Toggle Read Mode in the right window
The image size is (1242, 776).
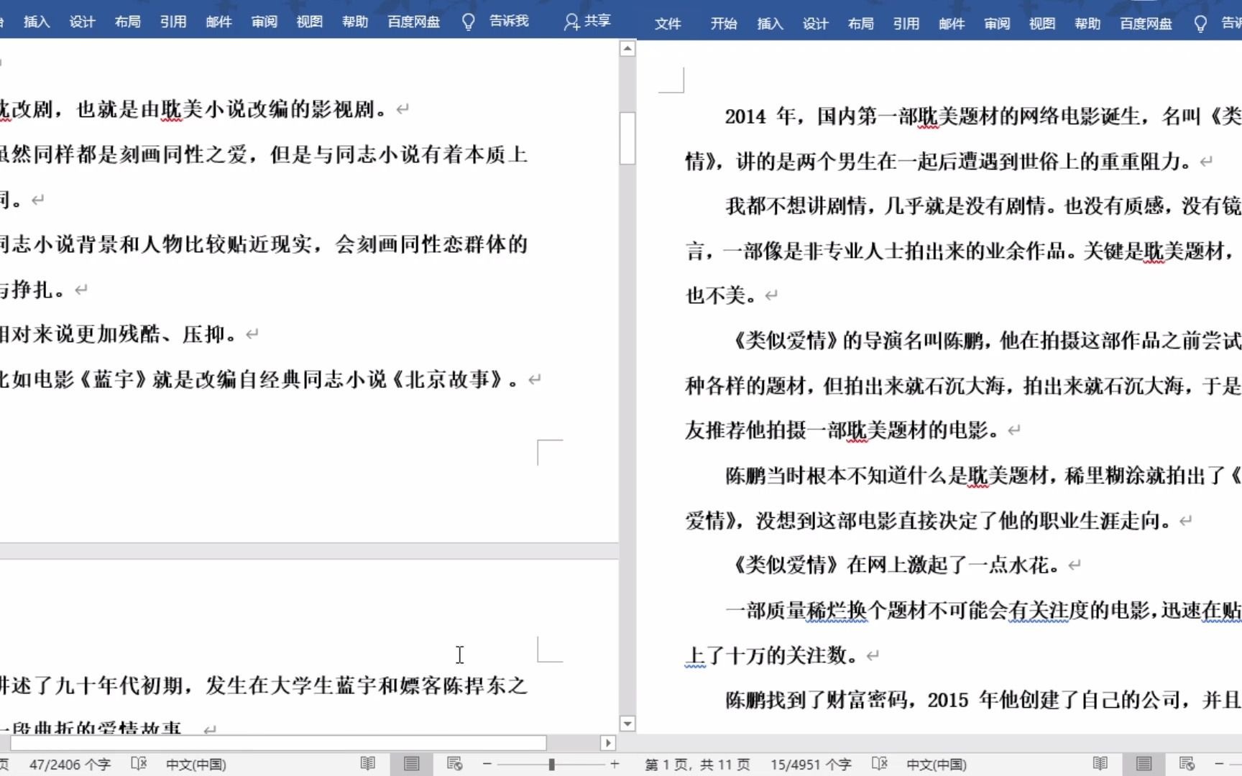click(1100, 764)
